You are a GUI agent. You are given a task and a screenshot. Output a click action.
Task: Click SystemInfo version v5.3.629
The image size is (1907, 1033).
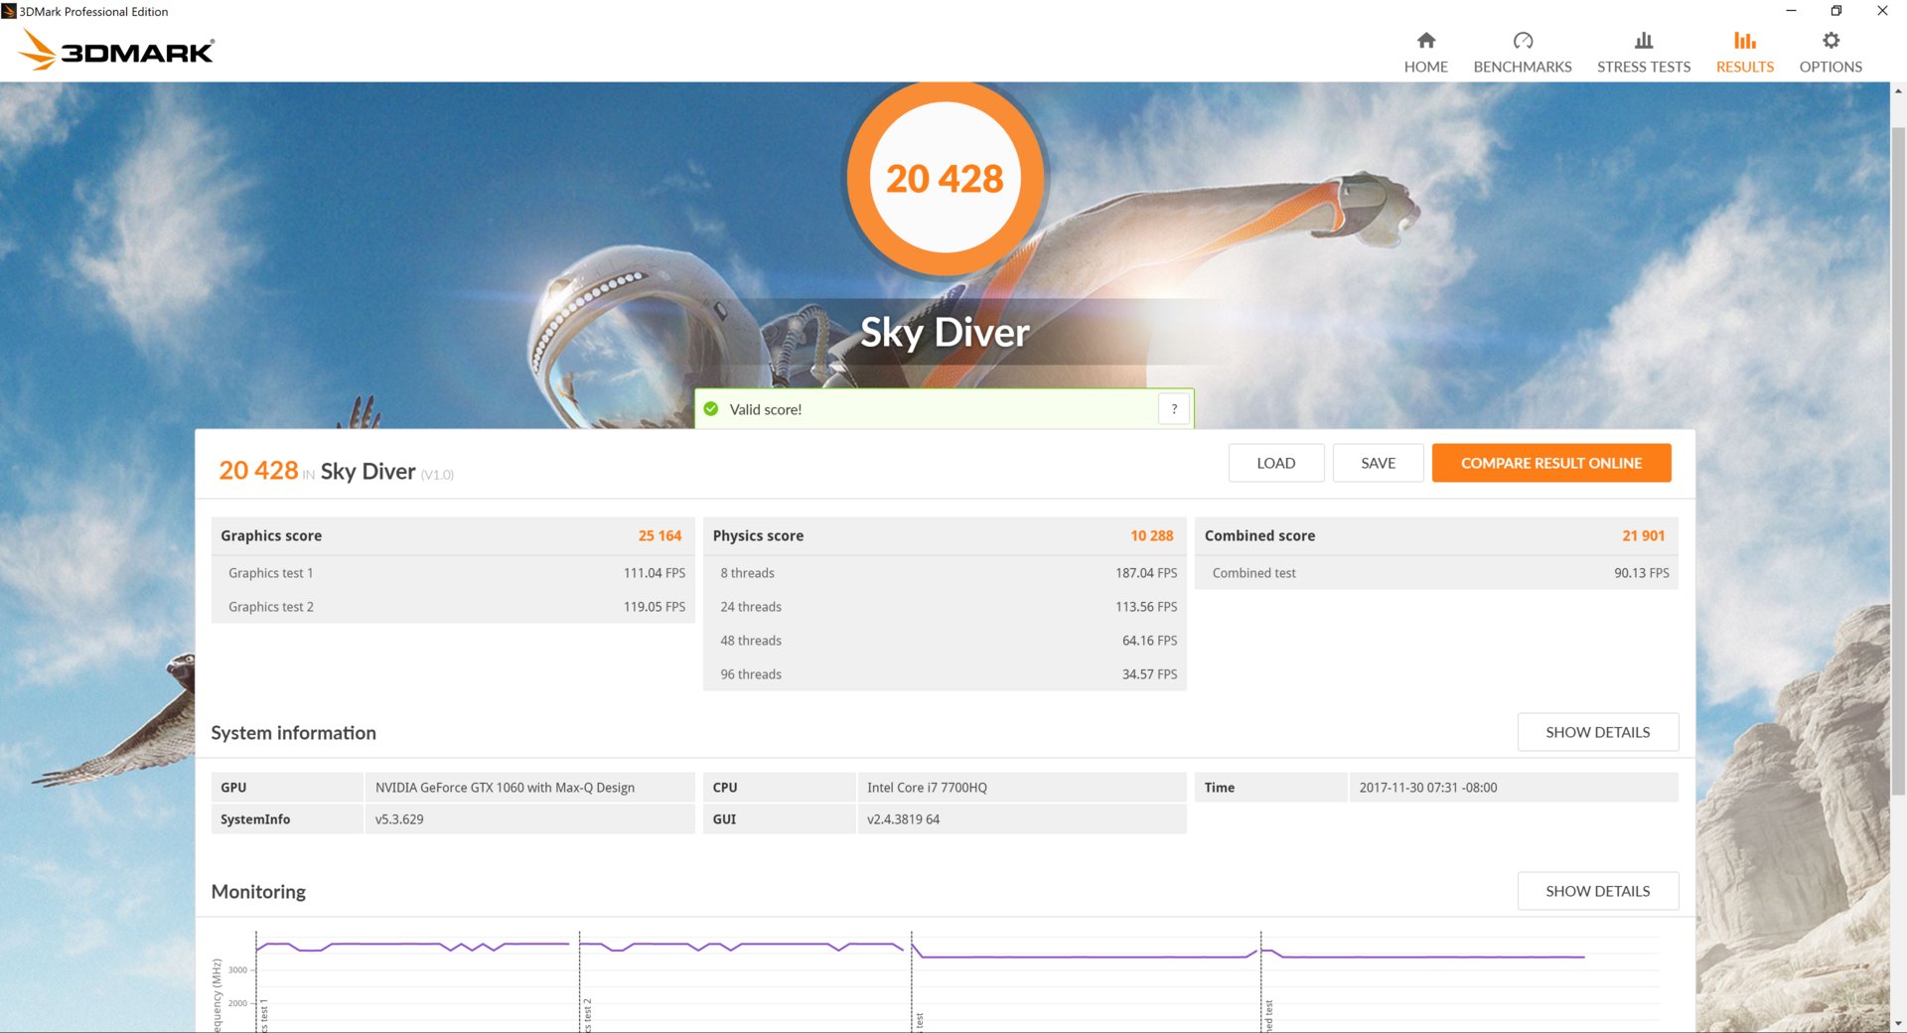399,819
